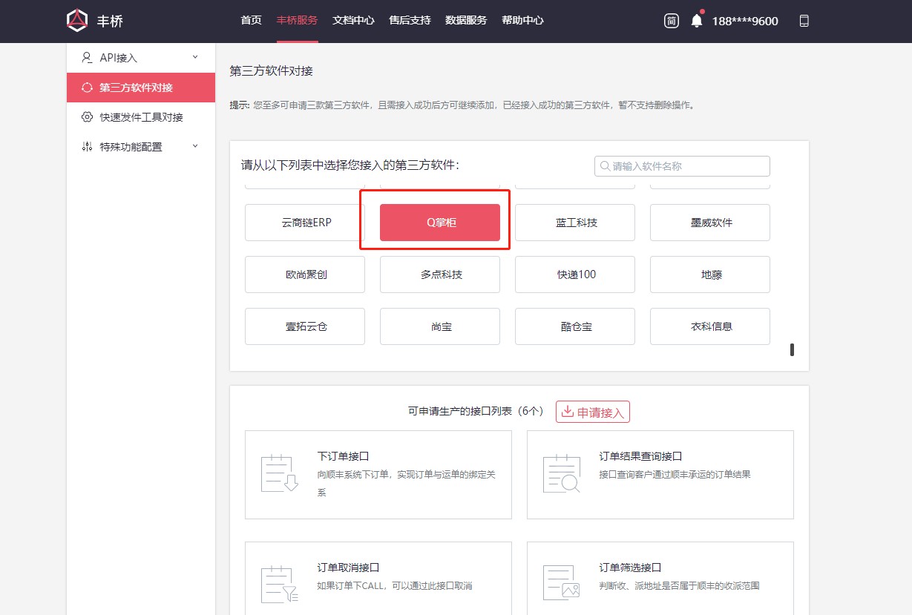Screen dimensions: 912x615
Task: Click the mobile phone icon in header
Action: [x=804, y=21]
